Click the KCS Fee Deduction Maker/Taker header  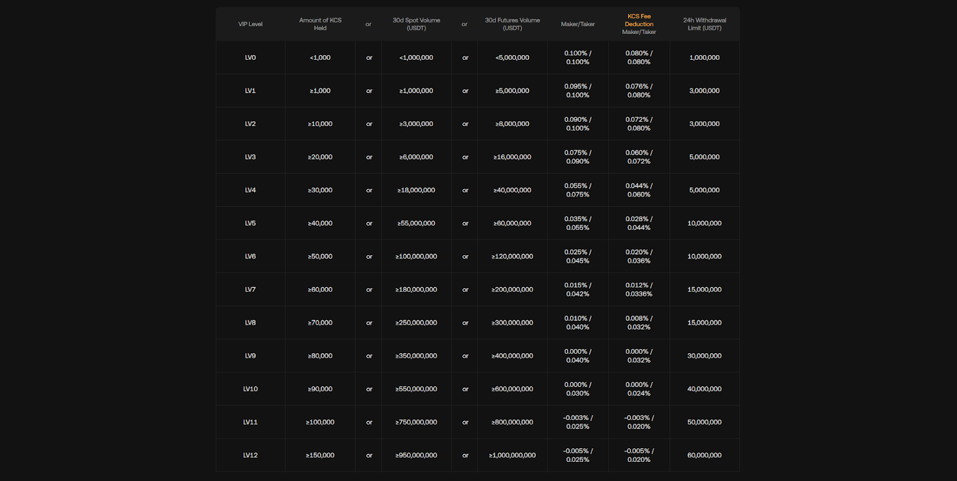coord(639,24)
